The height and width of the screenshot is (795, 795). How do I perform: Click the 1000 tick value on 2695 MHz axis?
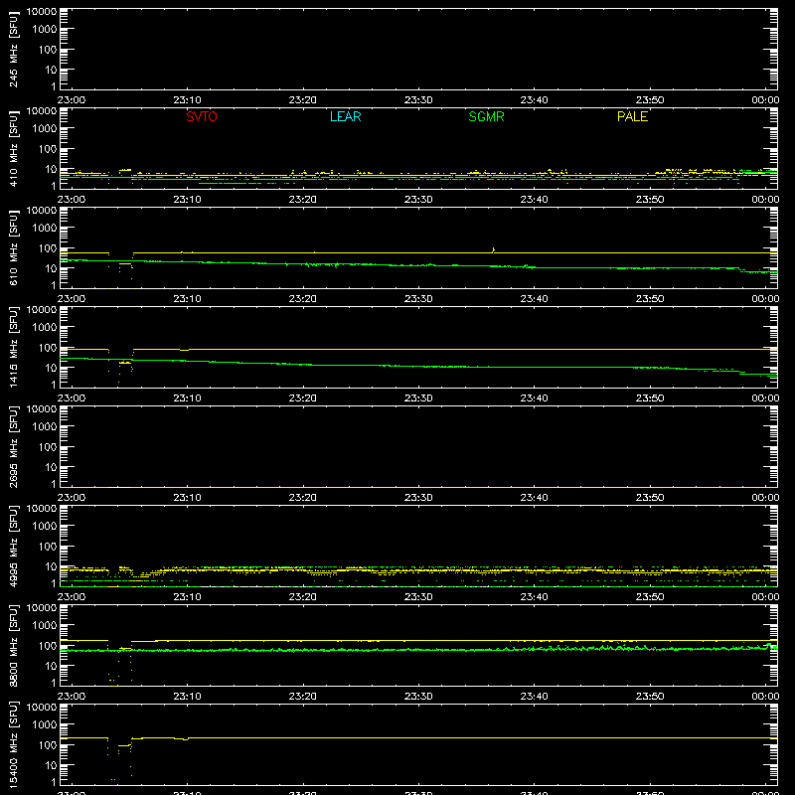[45, 427]
